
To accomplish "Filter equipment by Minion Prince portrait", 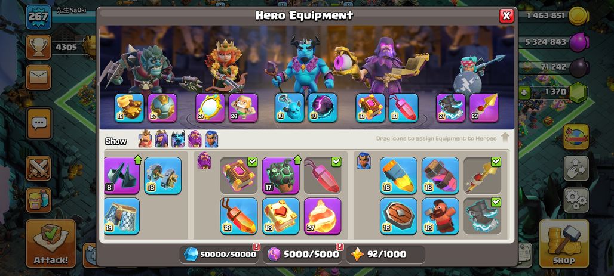I will click(x=178, y=139).
